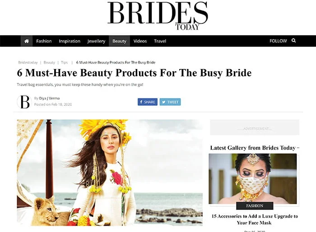This screenshot has width=316, height=232.
Task: Open search using the magnifier icon
Action: coord(293,41)
